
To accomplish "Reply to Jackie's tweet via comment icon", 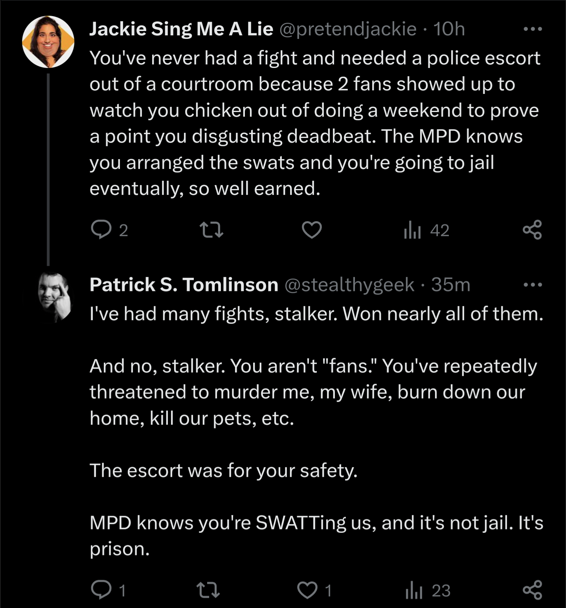I will tap(101, 230).
